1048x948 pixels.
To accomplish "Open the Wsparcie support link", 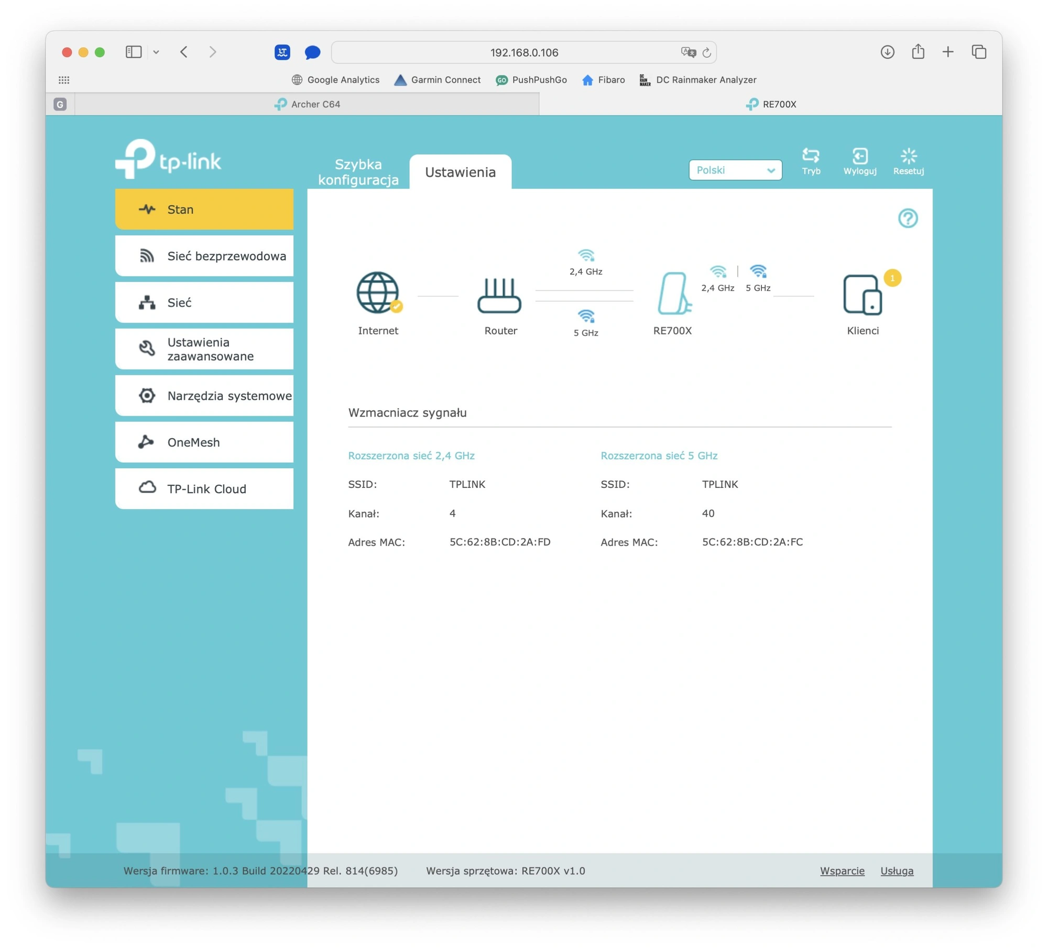I will tap(842, 870).
